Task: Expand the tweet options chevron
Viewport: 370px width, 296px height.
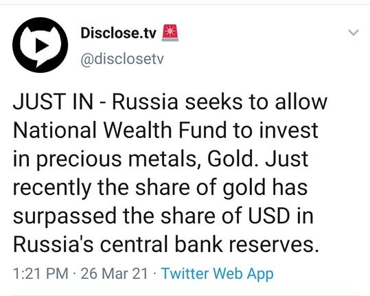Action: point(354,32)
